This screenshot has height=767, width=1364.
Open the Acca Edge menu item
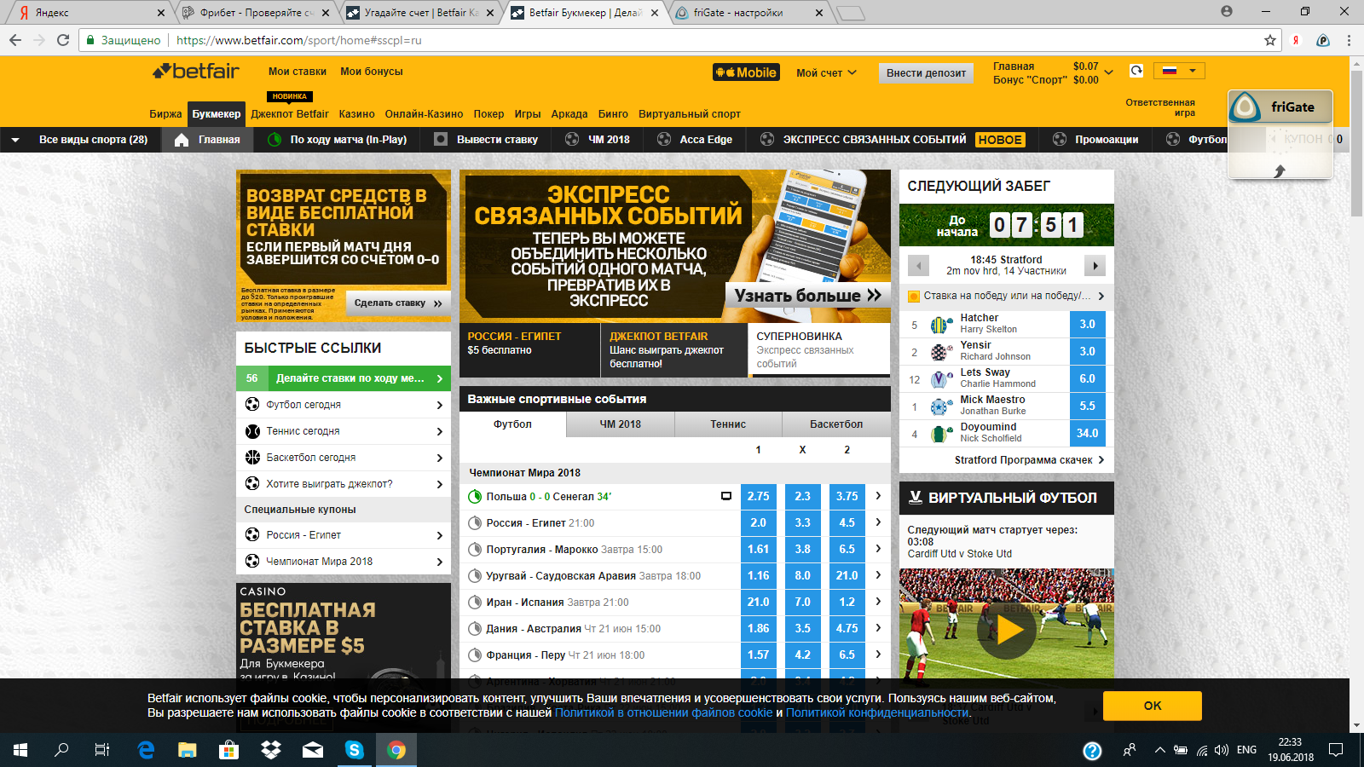coord(695,140)
